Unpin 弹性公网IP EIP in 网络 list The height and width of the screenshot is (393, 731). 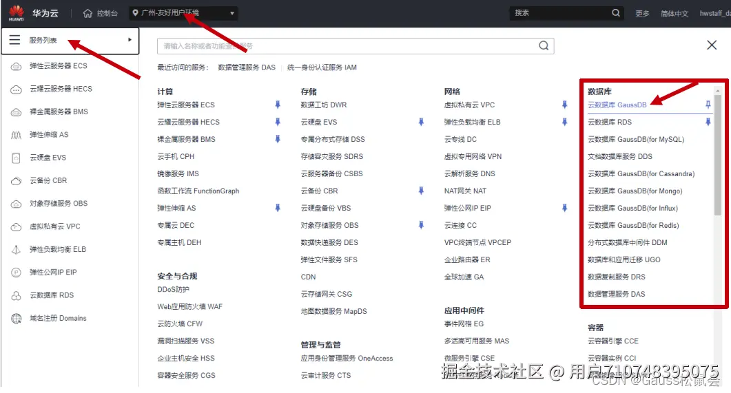(564, 208)
